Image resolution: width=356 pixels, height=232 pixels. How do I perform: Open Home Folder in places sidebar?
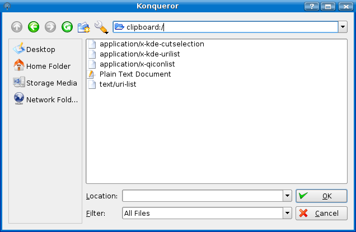point(42,66)
